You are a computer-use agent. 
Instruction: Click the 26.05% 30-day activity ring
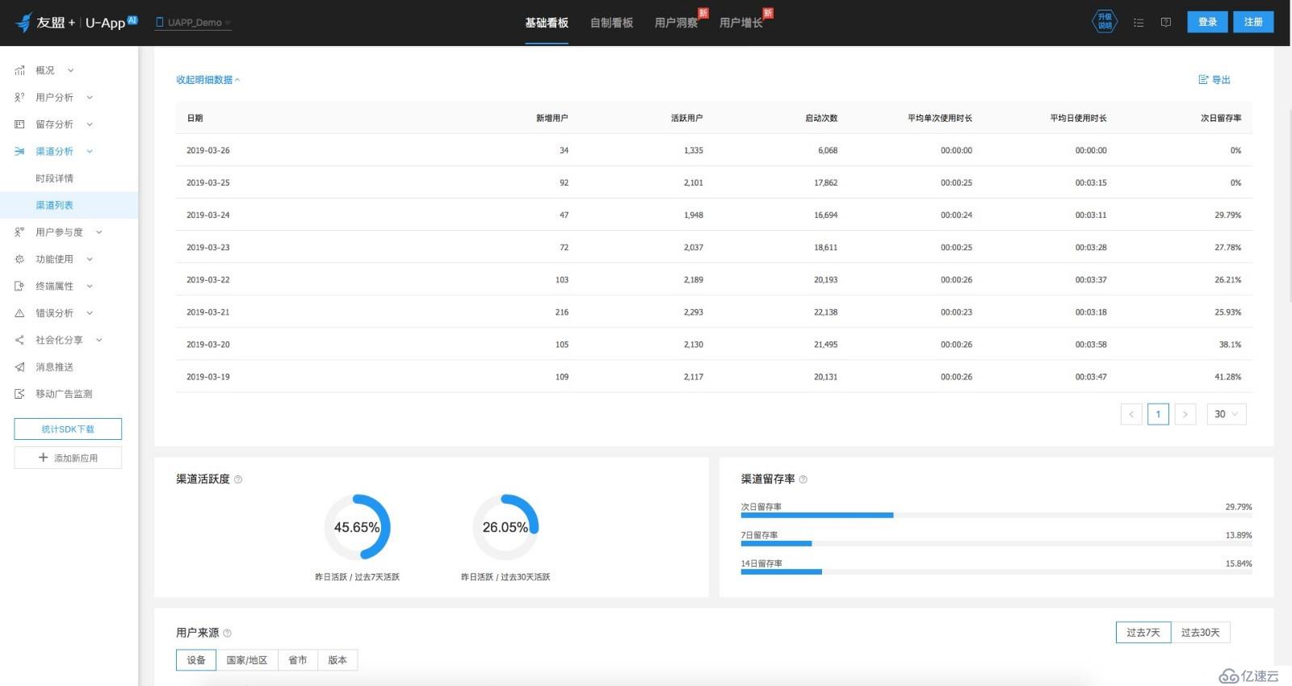click(505, 527)
